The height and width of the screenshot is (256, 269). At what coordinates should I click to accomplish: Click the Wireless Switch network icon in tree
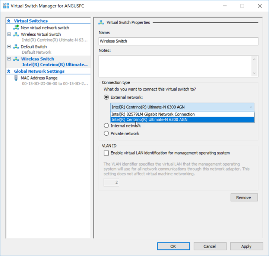pos(16,59)
